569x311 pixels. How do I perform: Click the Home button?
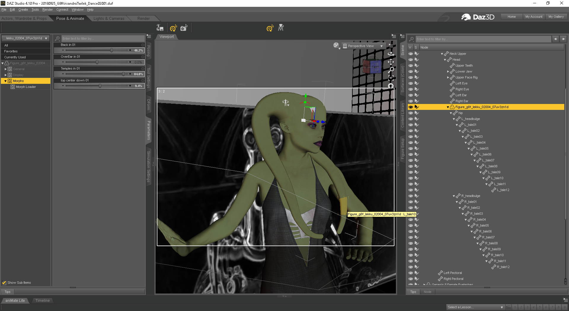(x=512, y=17)
